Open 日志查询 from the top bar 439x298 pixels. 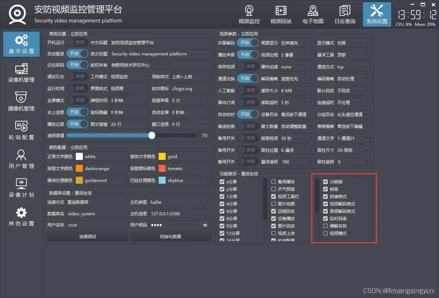345,14
